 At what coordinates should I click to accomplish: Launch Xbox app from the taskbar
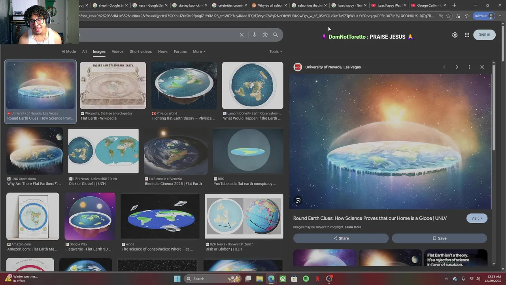pyautogui.click(x=283, y=279)
